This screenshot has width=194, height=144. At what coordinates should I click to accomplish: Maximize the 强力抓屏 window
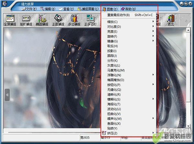pyautogui.click(x=186, y=4)
